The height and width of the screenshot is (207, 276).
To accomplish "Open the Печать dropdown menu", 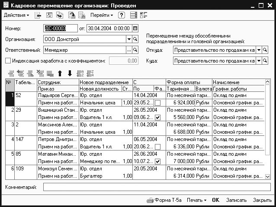I will pos(196,200).
